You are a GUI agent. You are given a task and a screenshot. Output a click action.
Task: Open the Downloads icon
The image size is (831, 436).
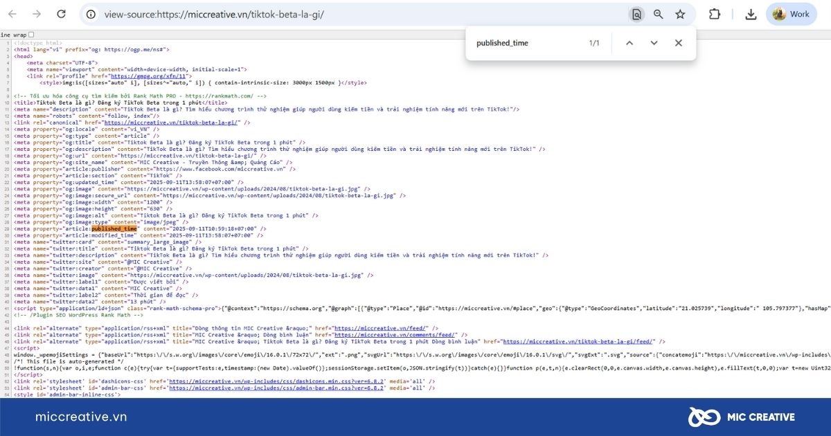pos(751,14)
